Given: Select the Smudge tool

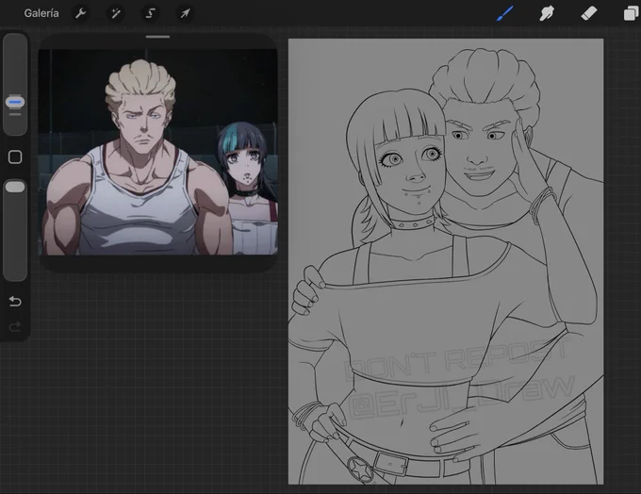Looking at the screenshot, I should [547, 13].
